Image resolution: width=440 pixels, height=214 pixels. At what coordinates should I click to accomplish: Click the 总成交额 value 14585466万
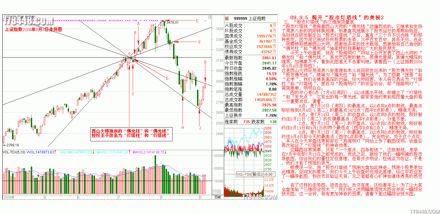[265, 100]
